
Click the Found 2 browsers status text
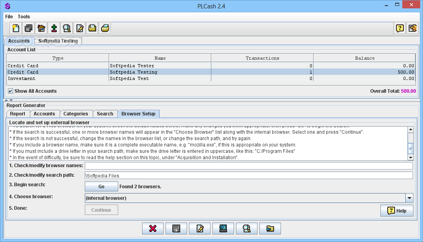(x=140, y=187)
